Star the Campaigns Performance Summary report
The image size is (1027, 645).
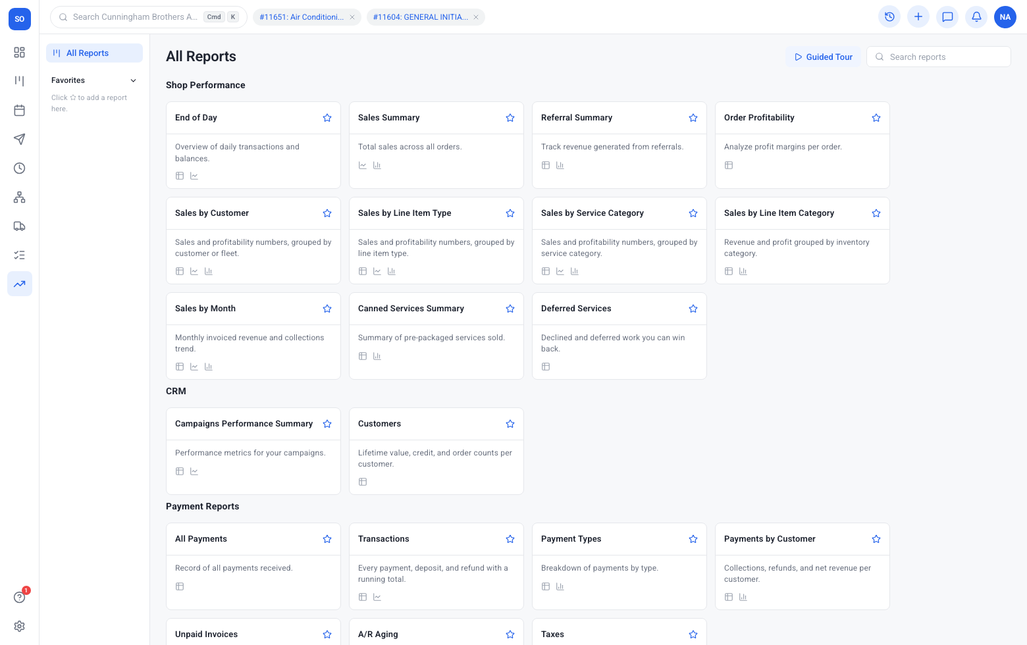pyautogui.click(x=327, y=424)
